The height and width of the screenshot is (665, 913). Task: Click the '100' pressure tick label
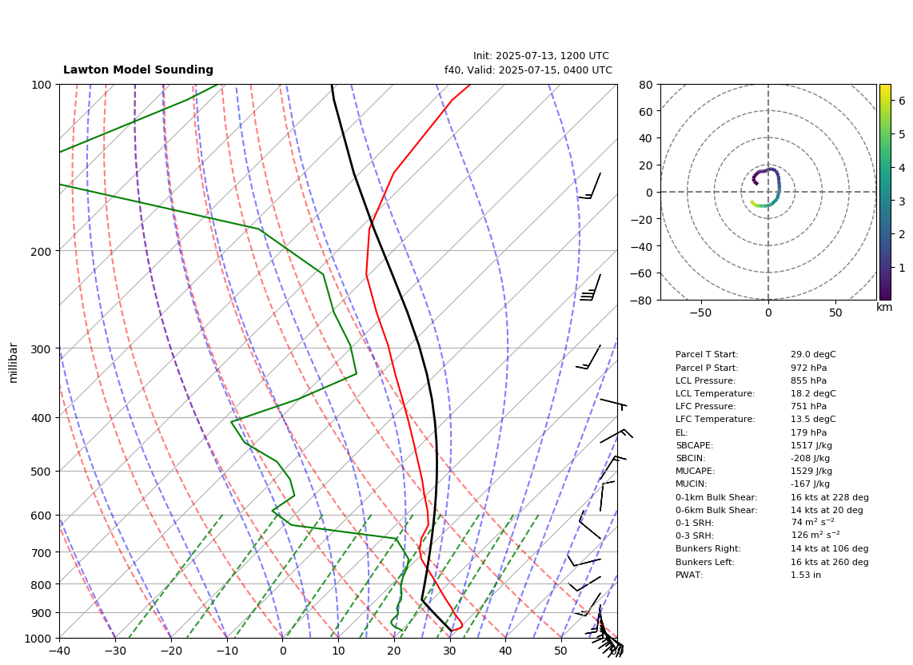[x=42, y=85]
